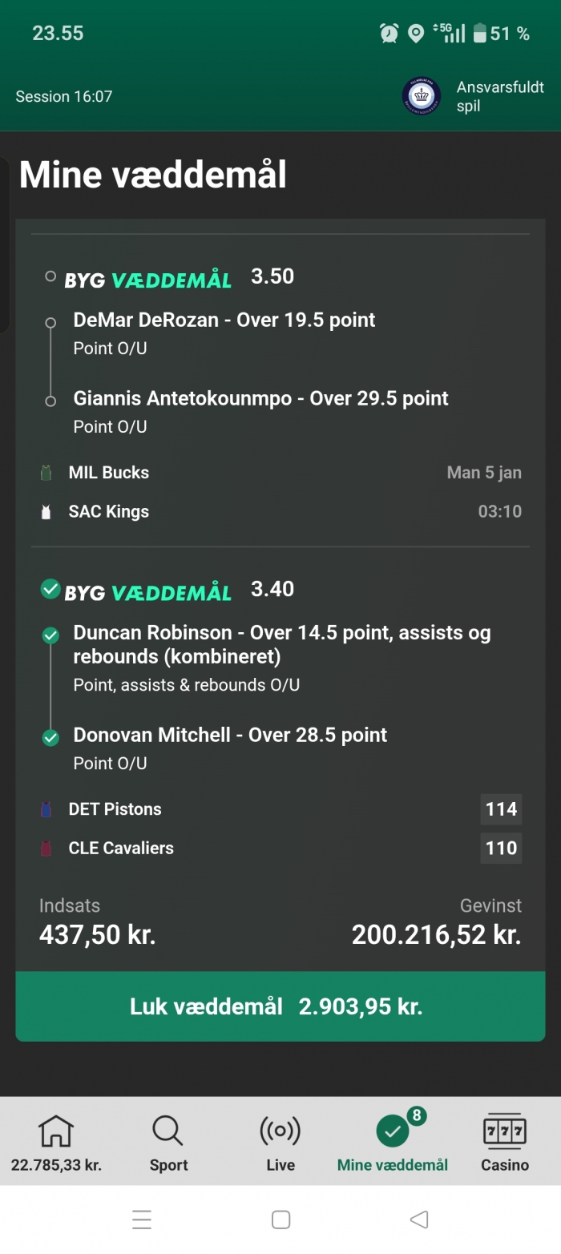Viewport: 561px width, 1254px height.
Task: Open the Sport search icon
Action: 167,1131
